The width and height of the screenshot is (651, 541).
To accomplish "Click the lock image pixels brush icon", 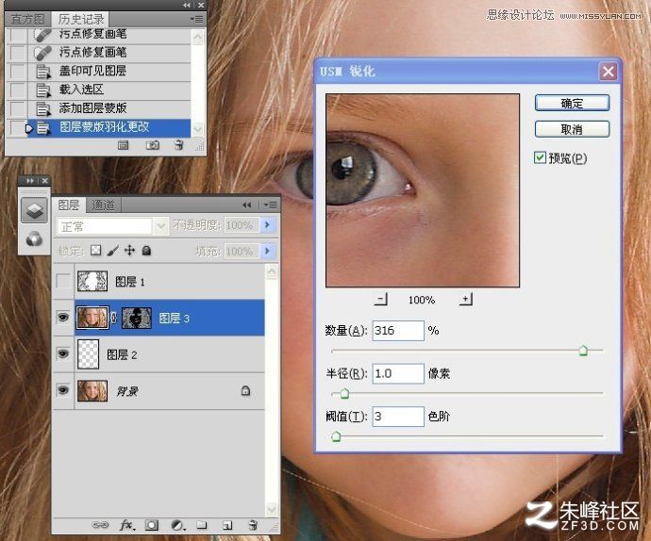I will 113,250.
